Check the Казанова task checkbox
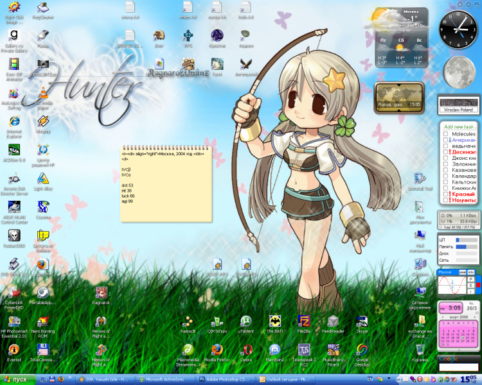This screenshot has width=482, height=385. click(x=445, y=170)
